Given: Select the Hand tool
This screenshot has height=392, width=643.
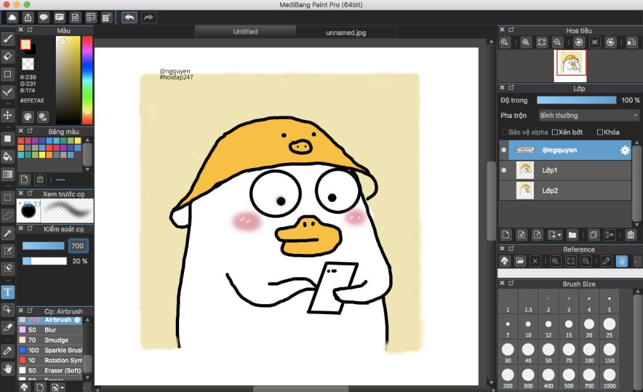Looking at the screenshot, I should click(8, 368).
